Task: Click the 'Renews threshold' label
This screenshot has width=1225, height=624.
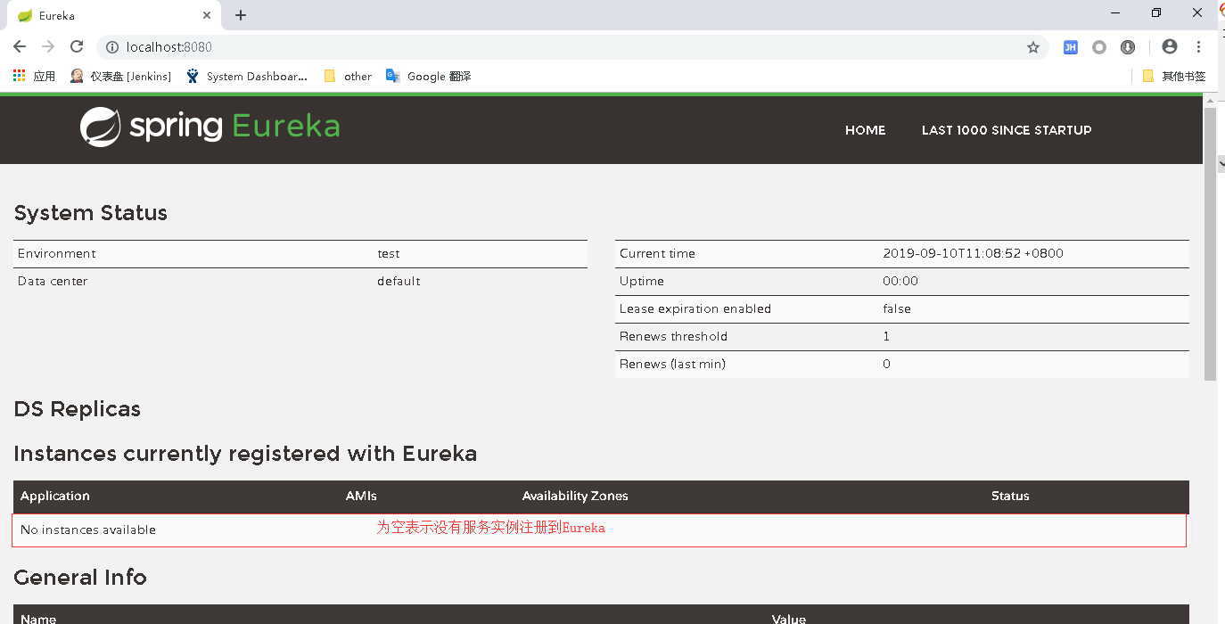Action: 673,337
